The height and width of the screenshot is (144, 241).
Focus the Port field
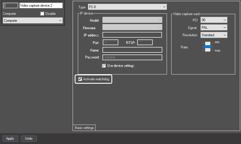[x=110, y=42]
